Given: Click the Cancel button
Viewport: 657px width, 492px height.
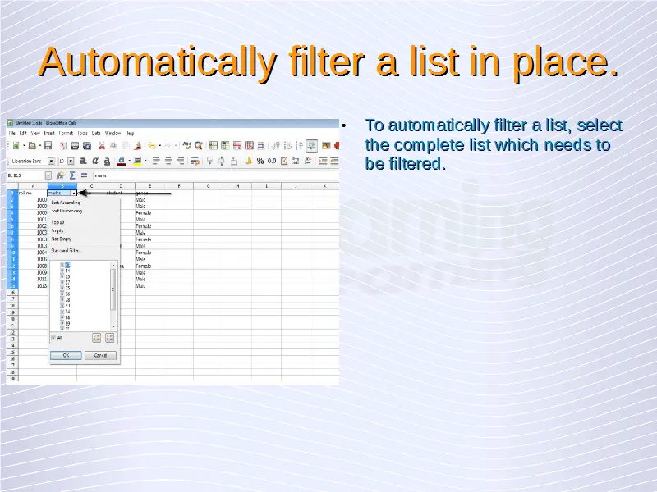Looking at the screenshot, I should pyautogui.click(x=100, y=355).
